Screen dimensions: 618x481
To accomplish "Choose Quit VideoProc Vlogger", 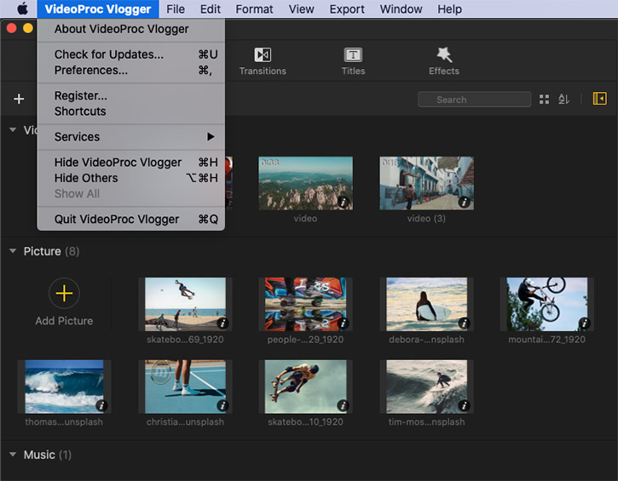I will coord(117,219).
